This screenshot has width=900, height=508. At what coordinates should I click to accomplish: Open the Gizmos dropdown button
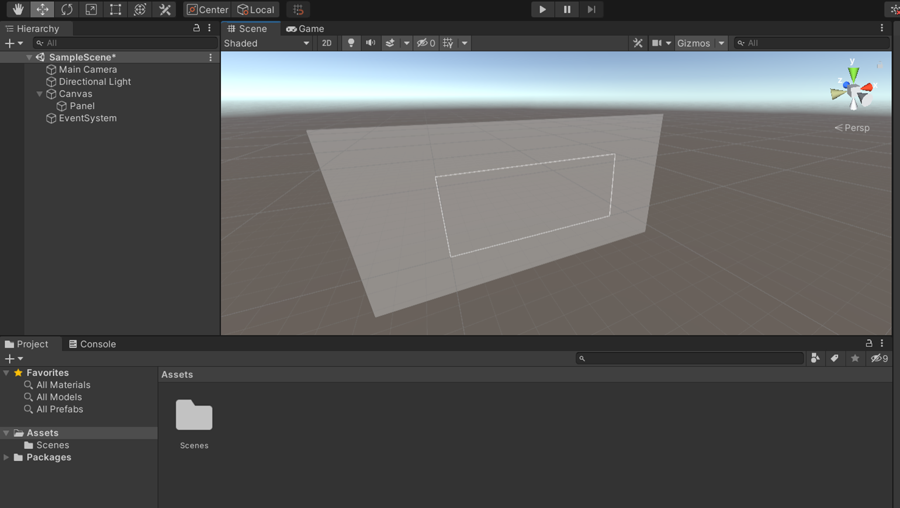click(700, 43)
